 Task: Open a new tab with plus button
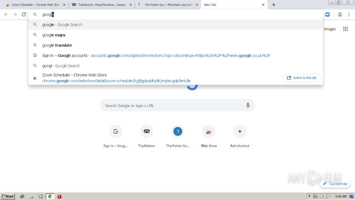point(274,5)
